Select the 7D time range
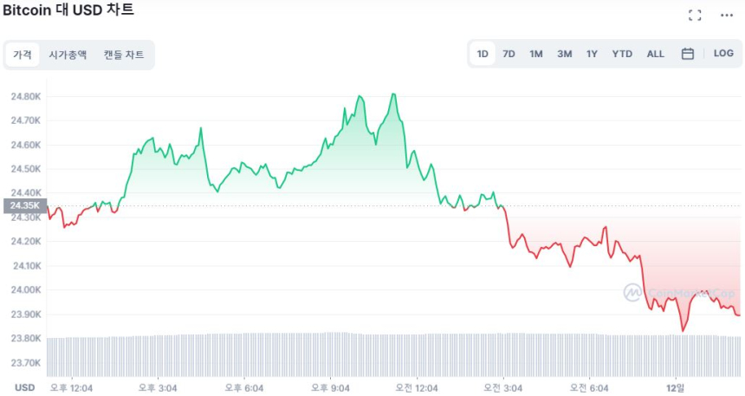The image size is (745, 396). click(509, 54)
